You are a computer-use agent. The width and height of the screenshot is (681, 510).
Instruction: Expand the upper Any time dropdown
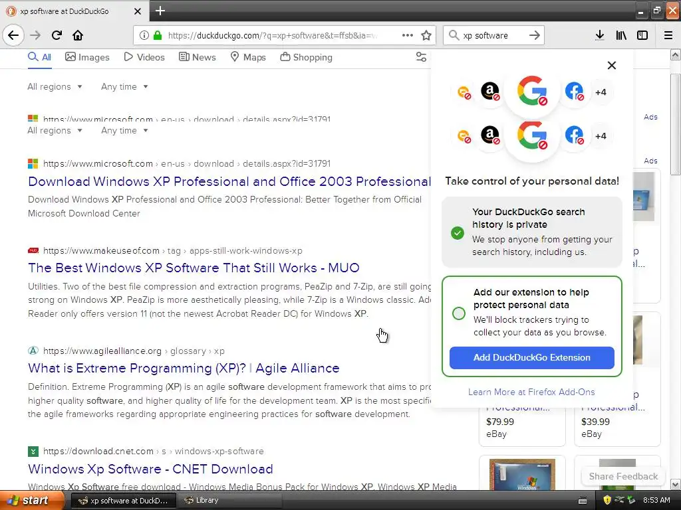coord(124,87)
